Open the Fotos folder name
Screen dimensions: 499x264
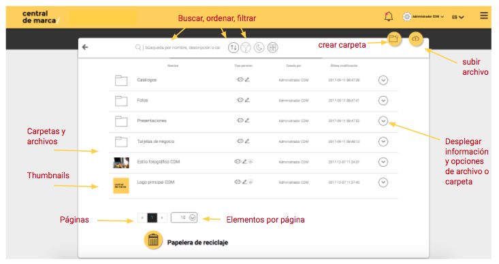point(142,100)
